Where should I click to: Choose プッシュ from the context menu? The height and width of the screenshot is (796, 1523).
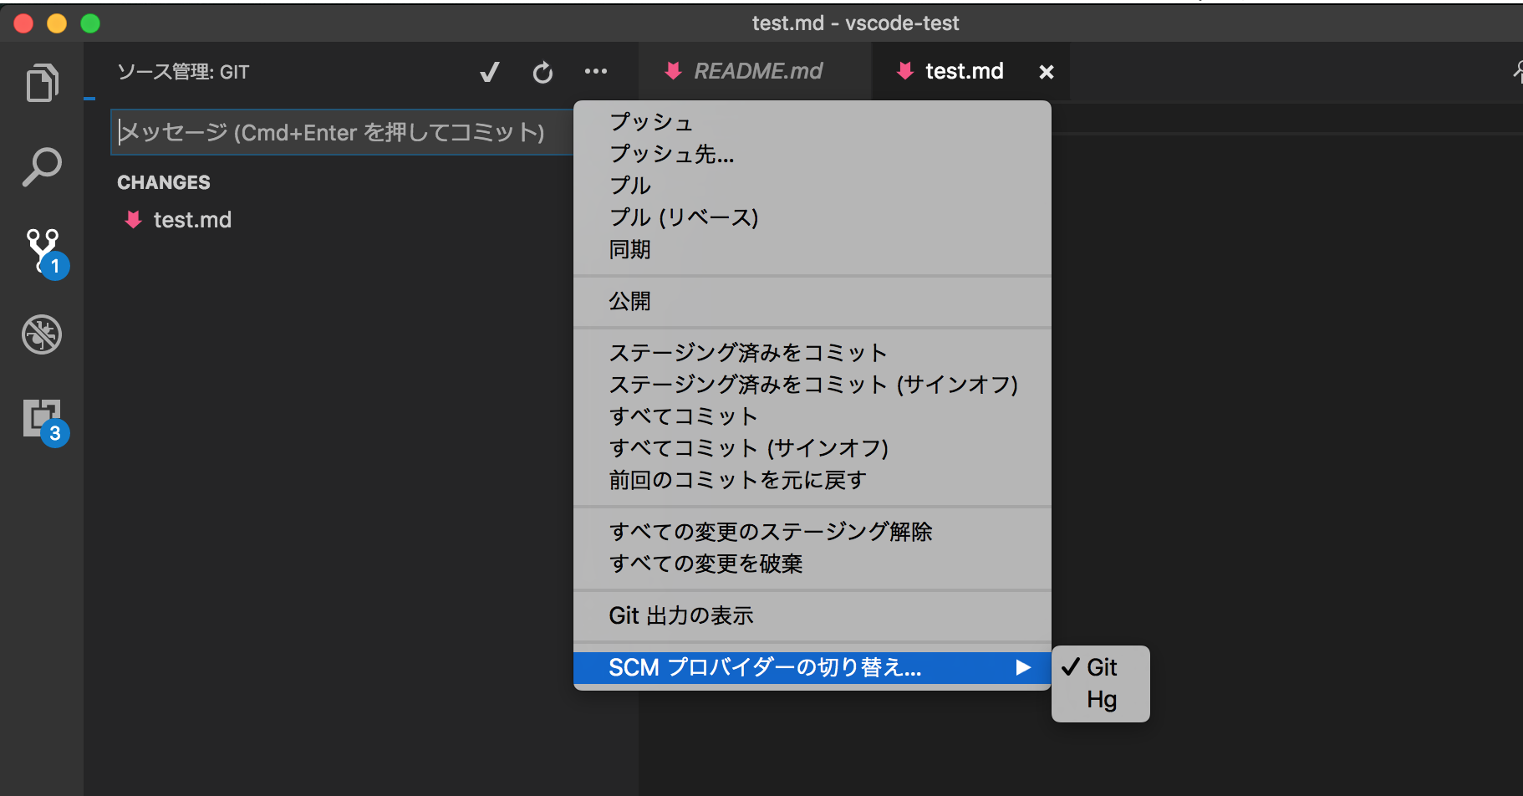651,122
